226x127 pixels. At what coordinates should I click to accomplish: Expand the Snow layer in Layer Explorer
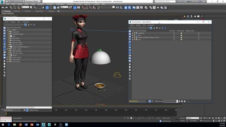point(132,40)
